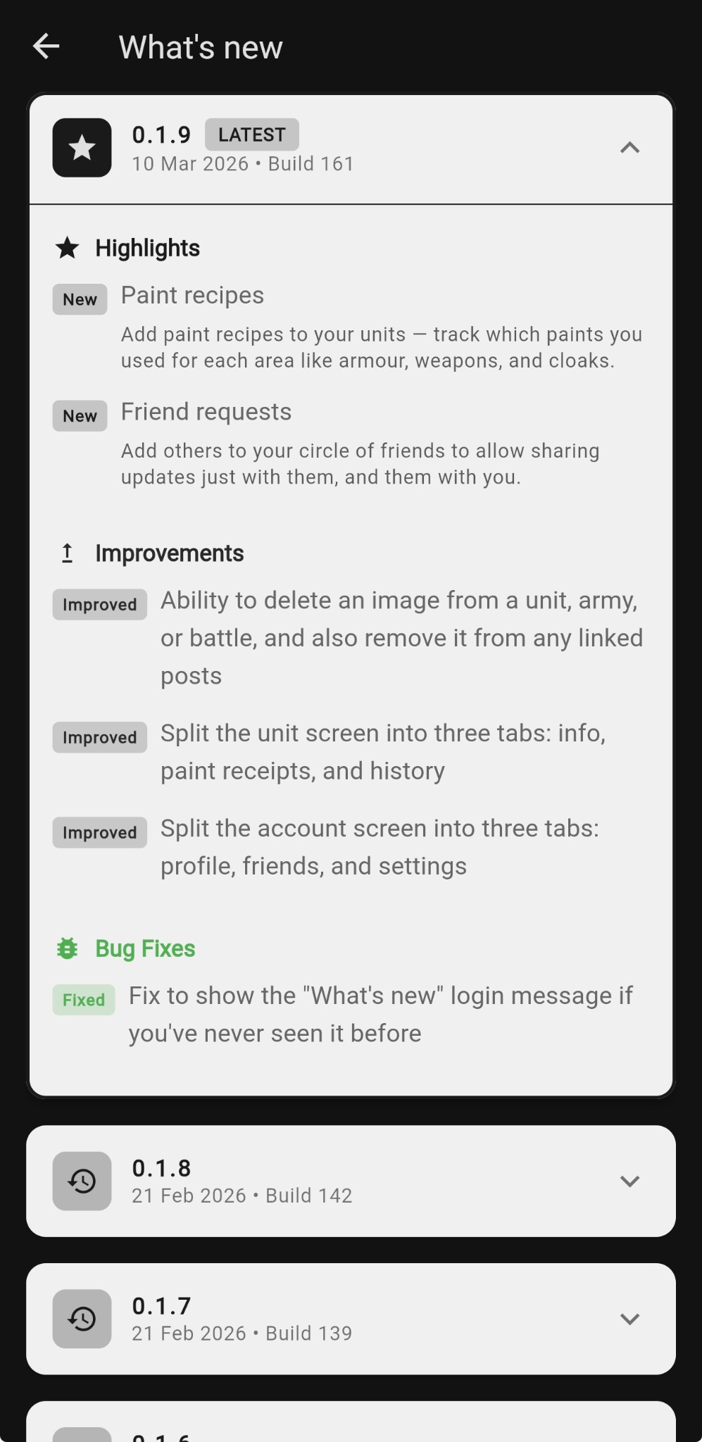Image resolution: width=702 pixels, height=1442 pixels.
Task: Select the Paint recipes highlight title
Action: pos(192,296)
